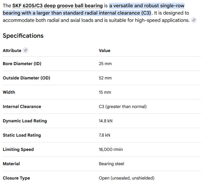Click the highlighted versatile single-row bearing text
Screen dimensions: 202x185
(94, 9)
